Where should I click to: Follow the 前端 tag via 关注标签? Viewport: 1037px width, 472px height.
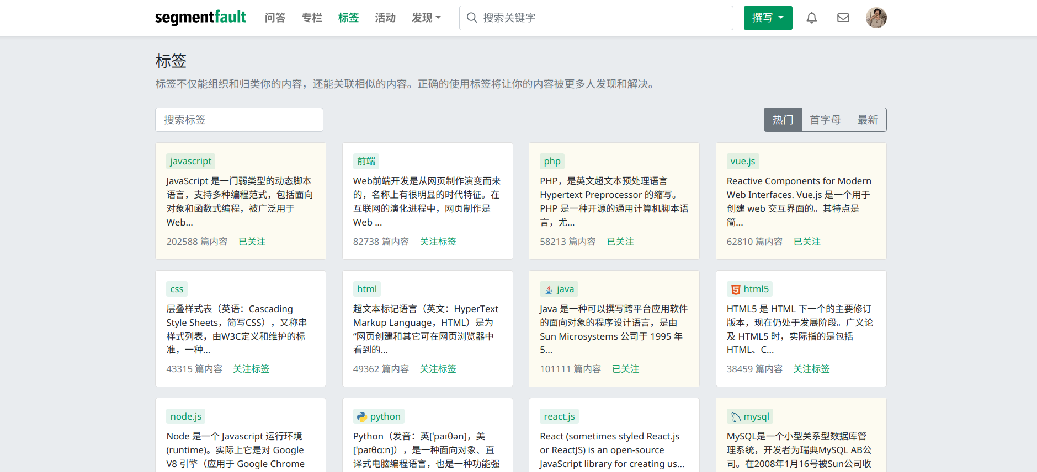click(438, 242)
